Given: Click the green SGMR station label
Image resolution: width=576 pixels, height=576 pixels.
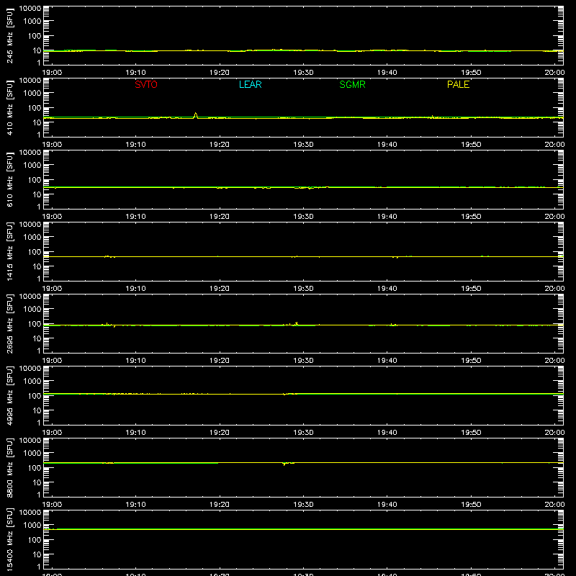Looking at the screenshot, I should click(352, 84).
